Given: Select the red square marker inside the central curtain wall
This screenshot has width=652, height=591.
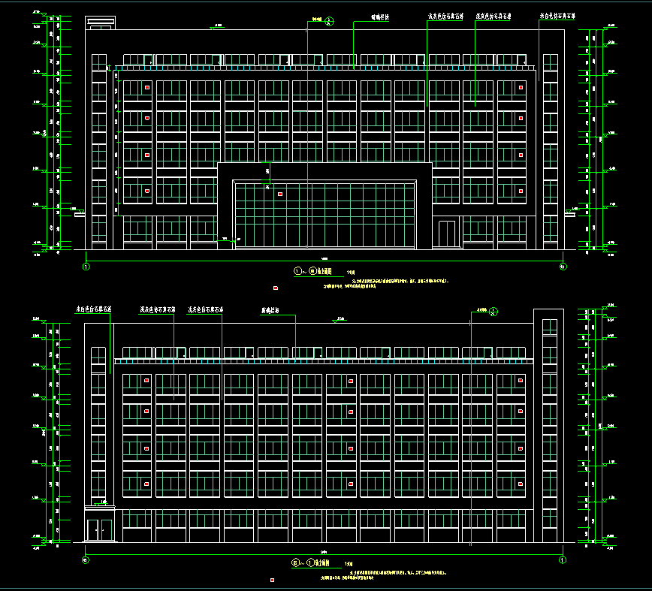Looking at the screenshot, I should pyautogui.click(x=280, y=194).
